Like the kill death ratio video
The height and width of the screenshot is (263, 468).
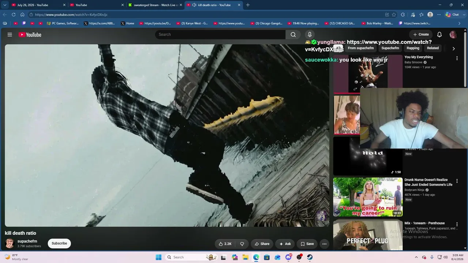(x=225, y=244)
